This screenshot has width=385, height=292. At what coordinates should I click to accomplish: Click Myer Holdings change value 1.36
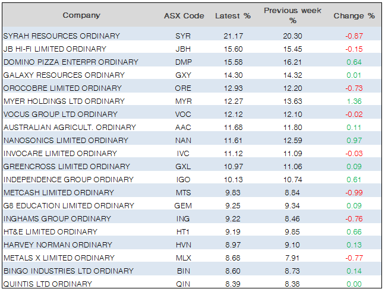click(x=353, y=101)
